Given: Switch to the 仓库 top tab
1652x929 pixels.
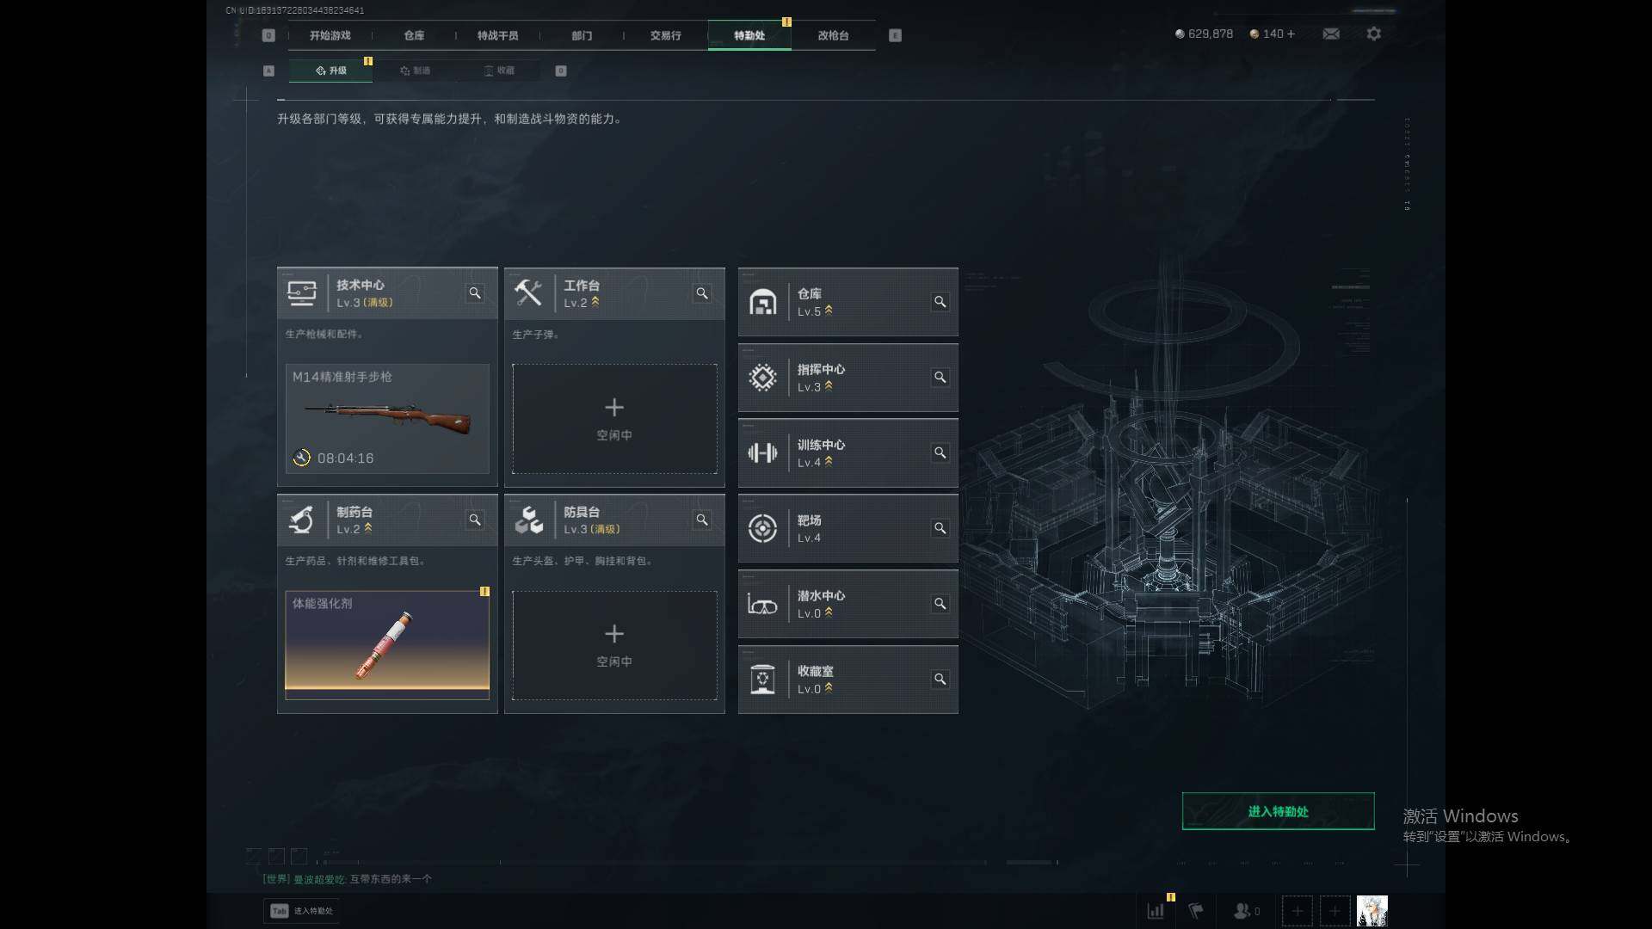Looking at the screenshot, I should click(x=414, y=35).
